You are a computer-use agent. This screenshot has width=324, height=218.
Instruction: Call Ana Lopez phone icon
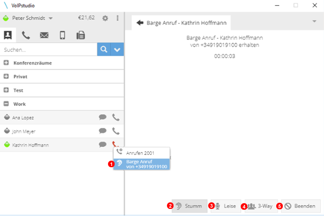point(116,117)
